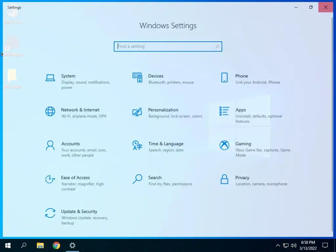Click 'Bluetooth, printers, mouse' description
The image size is (336, 252).
click(171, 82)
